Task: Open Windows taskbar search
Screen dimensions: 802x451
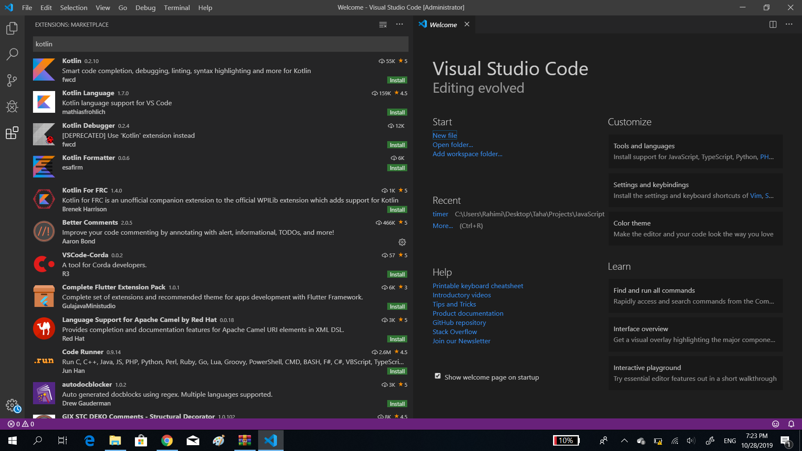Action: [x=38, y=441]
